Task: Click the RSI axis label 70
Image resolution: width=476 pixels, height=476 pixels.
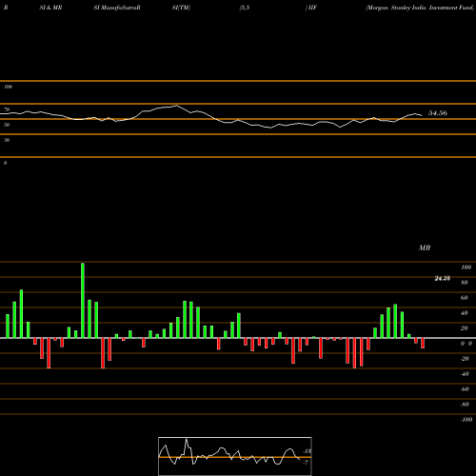Action: pos(7,109)
